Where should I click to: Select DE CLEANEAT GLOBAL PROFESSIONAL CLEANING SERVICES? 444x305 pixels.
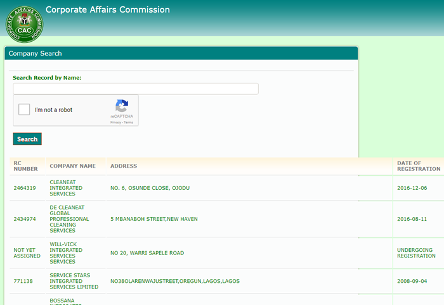(x=69, y=219)
